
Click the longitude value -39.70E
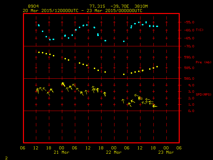point(120,6)
